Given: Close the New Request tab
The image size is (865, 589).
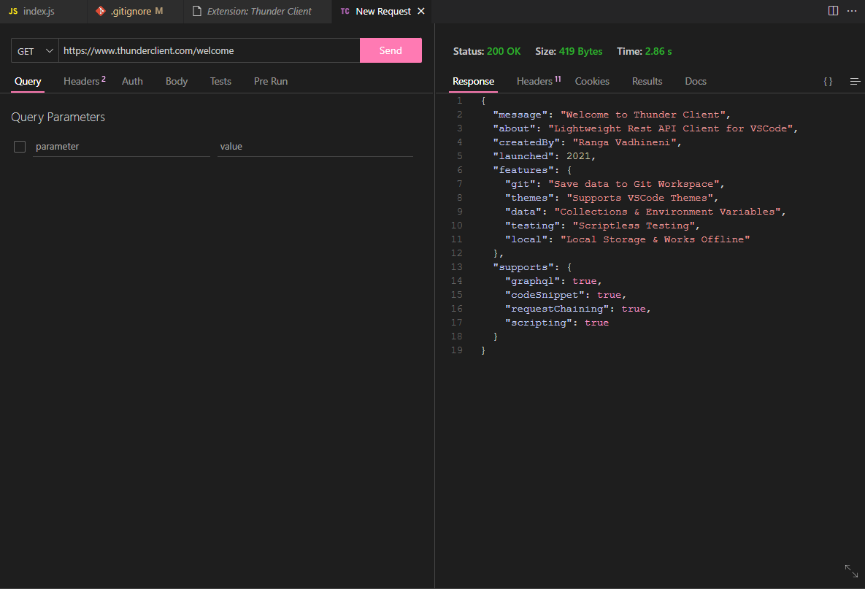Looking at the screenshot, I should (x=421, y=11).
